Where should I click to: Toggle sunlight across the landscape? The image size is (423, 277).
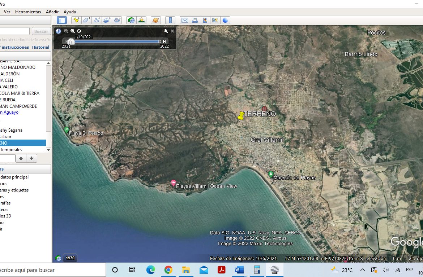141,20
